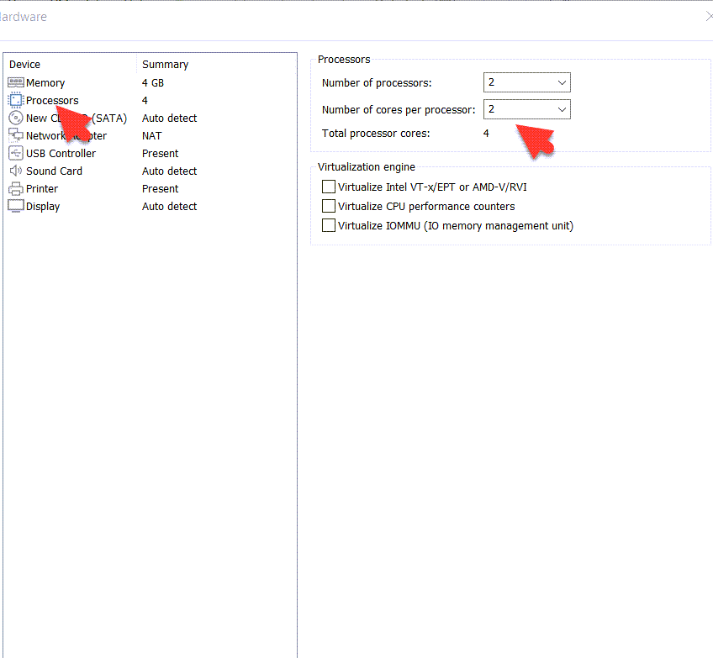The width and height of the screenshot is (713, 658).
Task: Open the Number of processors dropdown
Action: pos(527,82)
